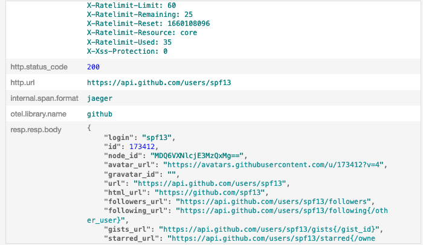The height and width of the screenshot is (245, 423).
Task: Select the X-Ratelimit-Used: 35 header line
Action: point(129,42)
